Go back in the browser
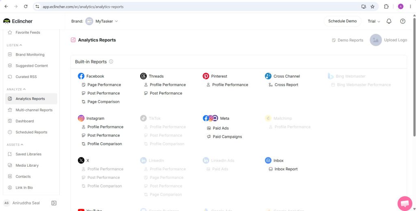Image resolution: width=416 pixels, height=211 pixels. [x=6, y=7]
